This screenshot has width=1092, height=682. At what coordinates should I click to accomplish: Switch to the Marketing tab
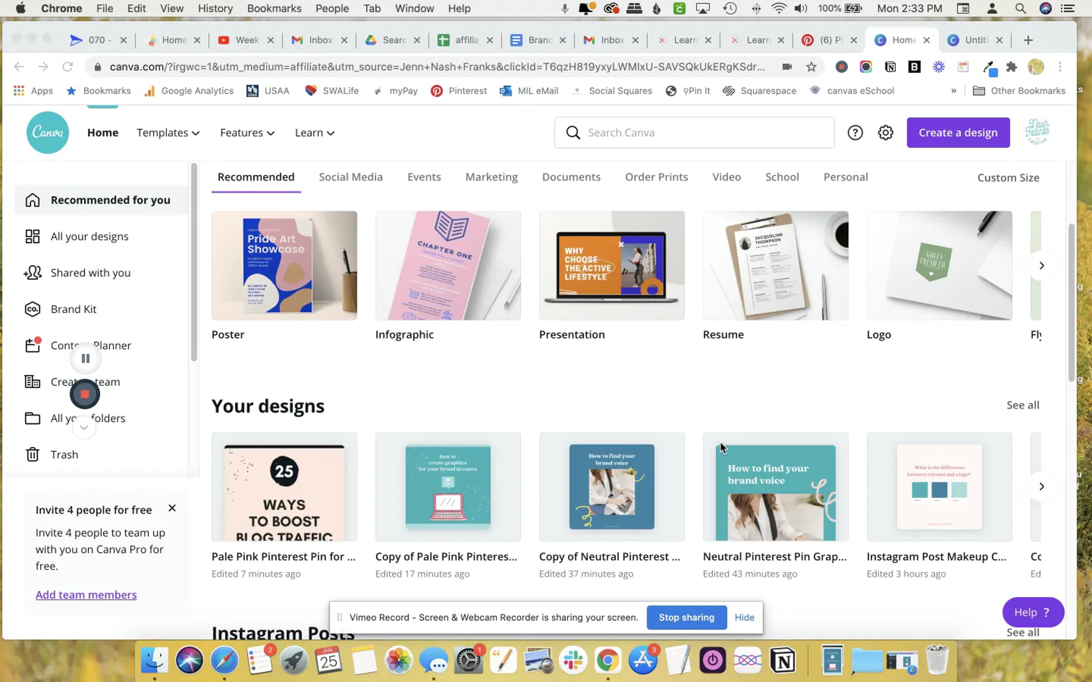pos(491,177)
